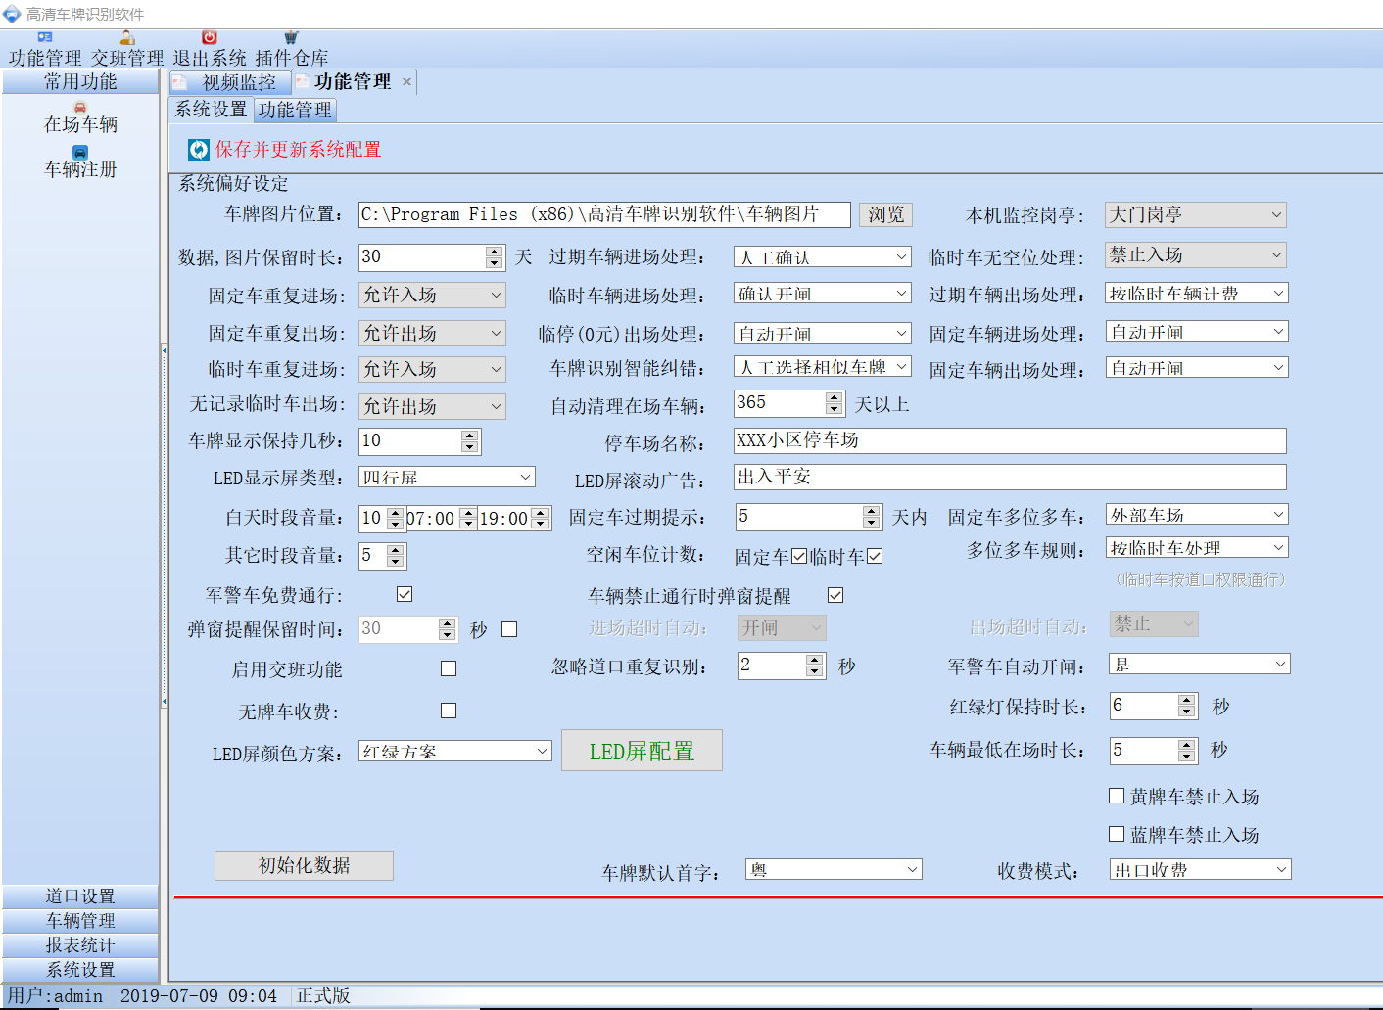
Task: Open 报表统计 sidebar section
Action: (x=80, y=945)
